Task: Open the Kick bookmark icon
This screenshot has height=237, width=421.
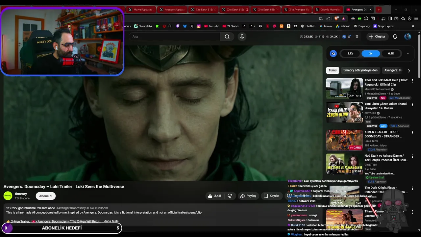Action: (157, 26)
